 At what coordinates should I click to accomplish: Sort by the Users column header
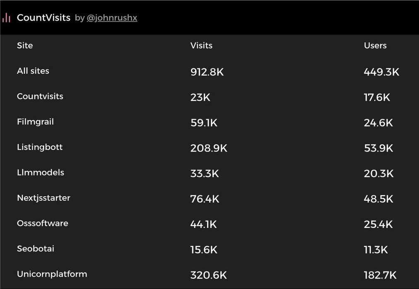(x=375, y=45)
